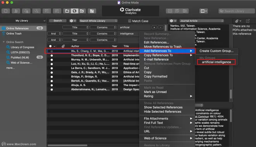The image size is (256, 147).
Task: Click the paperclip attachment column icon
Action: pos(63,46)
